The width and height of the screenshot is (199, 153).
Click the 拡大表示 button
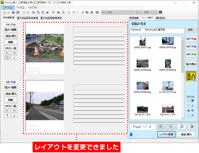pos(191,64)
